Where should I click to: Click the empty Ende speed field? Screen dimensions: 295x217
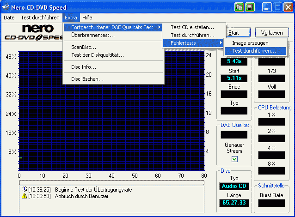coord(234,94)
